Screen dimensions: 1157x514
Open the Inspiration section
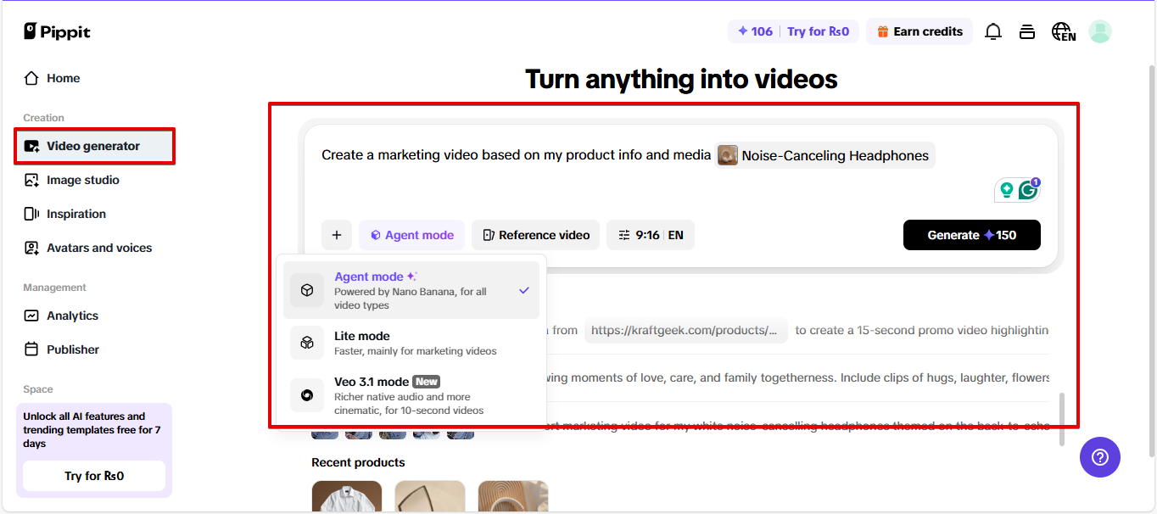pos(75,213)
